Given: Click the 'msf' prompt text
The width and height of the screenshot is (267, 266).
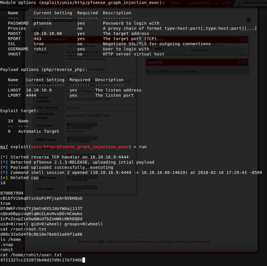Looking at the screenshot, I should (4, 147).
